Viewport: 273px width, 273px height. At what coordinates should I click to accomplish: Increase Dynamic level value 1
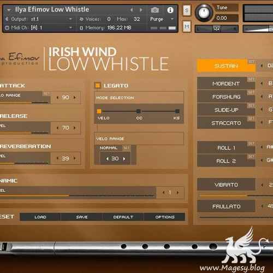pos(177,192)
